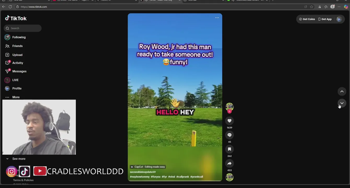350x188 pixels.
Task: Click Get Coins button
Action: (307, 19)
